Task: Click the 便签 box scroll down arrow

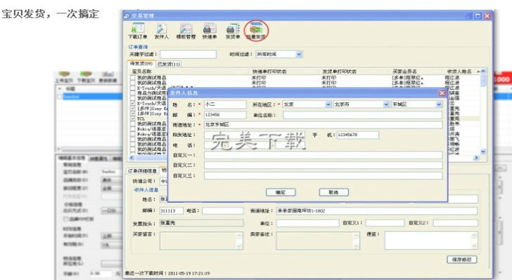Action: click(475, 246)
